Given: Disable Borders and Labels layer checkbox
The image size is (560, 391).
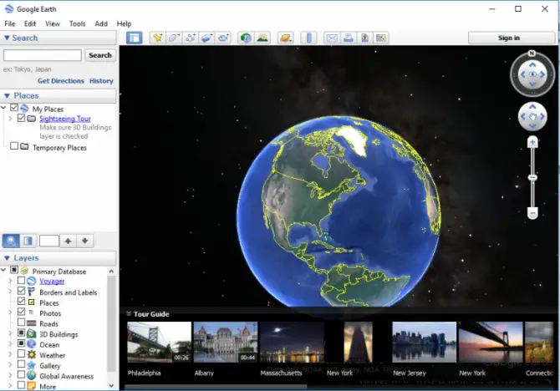Looking at the screenshot, I should (22, 291).
